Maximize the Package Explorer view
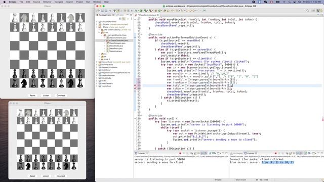 click(131, 15)
